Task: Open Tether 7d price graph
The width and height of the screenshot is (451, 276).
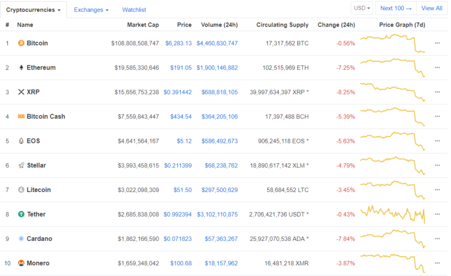Action: point(392,214)
